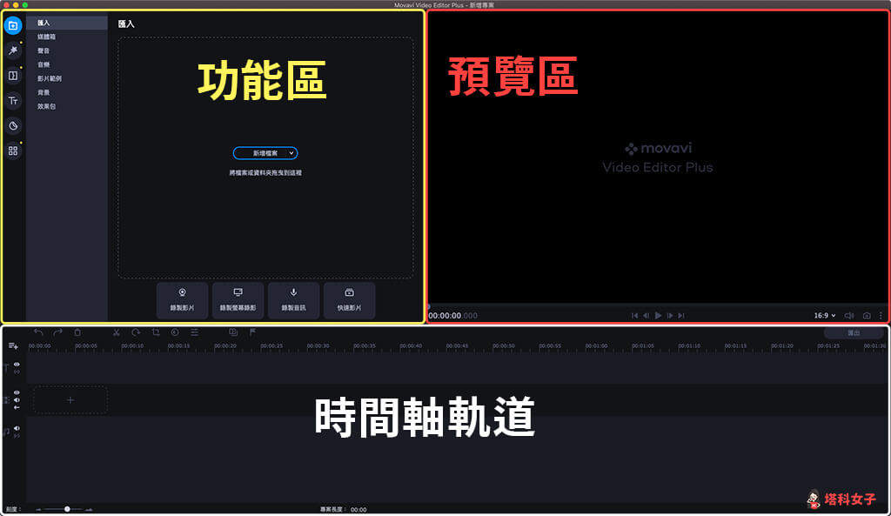
Task: Open the preview three-dot menu
Action: click(881, 314)
